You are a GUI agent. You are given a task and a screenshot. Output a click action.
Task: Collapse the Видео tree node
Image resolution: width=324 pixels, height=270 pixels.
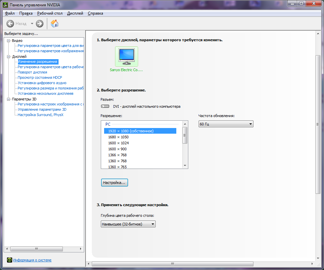(x=8, y=41)
